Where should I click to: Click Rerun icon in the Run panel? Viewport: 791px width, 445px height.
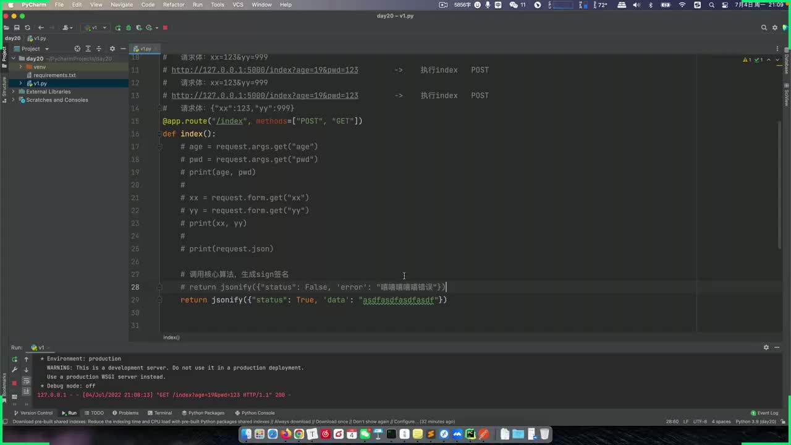(15, 359)
